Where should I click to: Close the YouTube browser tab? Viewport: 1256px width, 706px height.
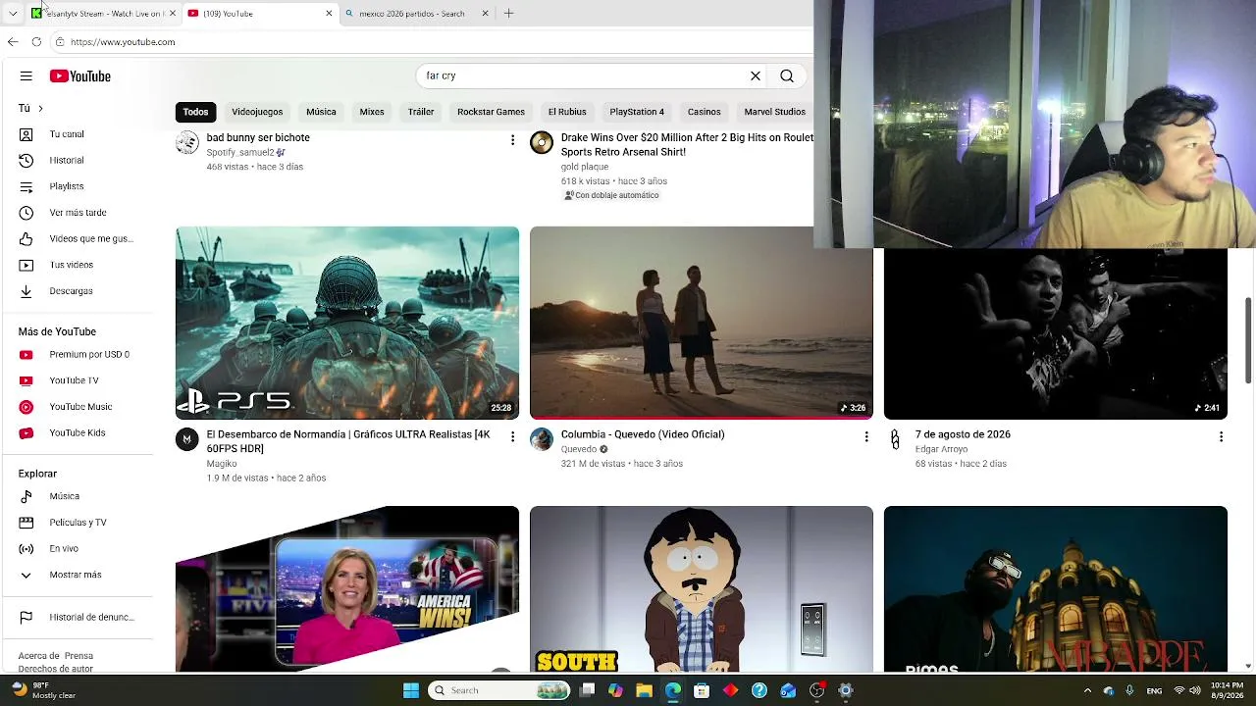coord(329,14)
